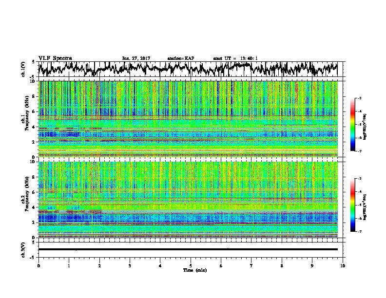The width and height of the screenshot is (386, 298).
Task: Click time axis tick label "7"
Action: coord(251,266)
